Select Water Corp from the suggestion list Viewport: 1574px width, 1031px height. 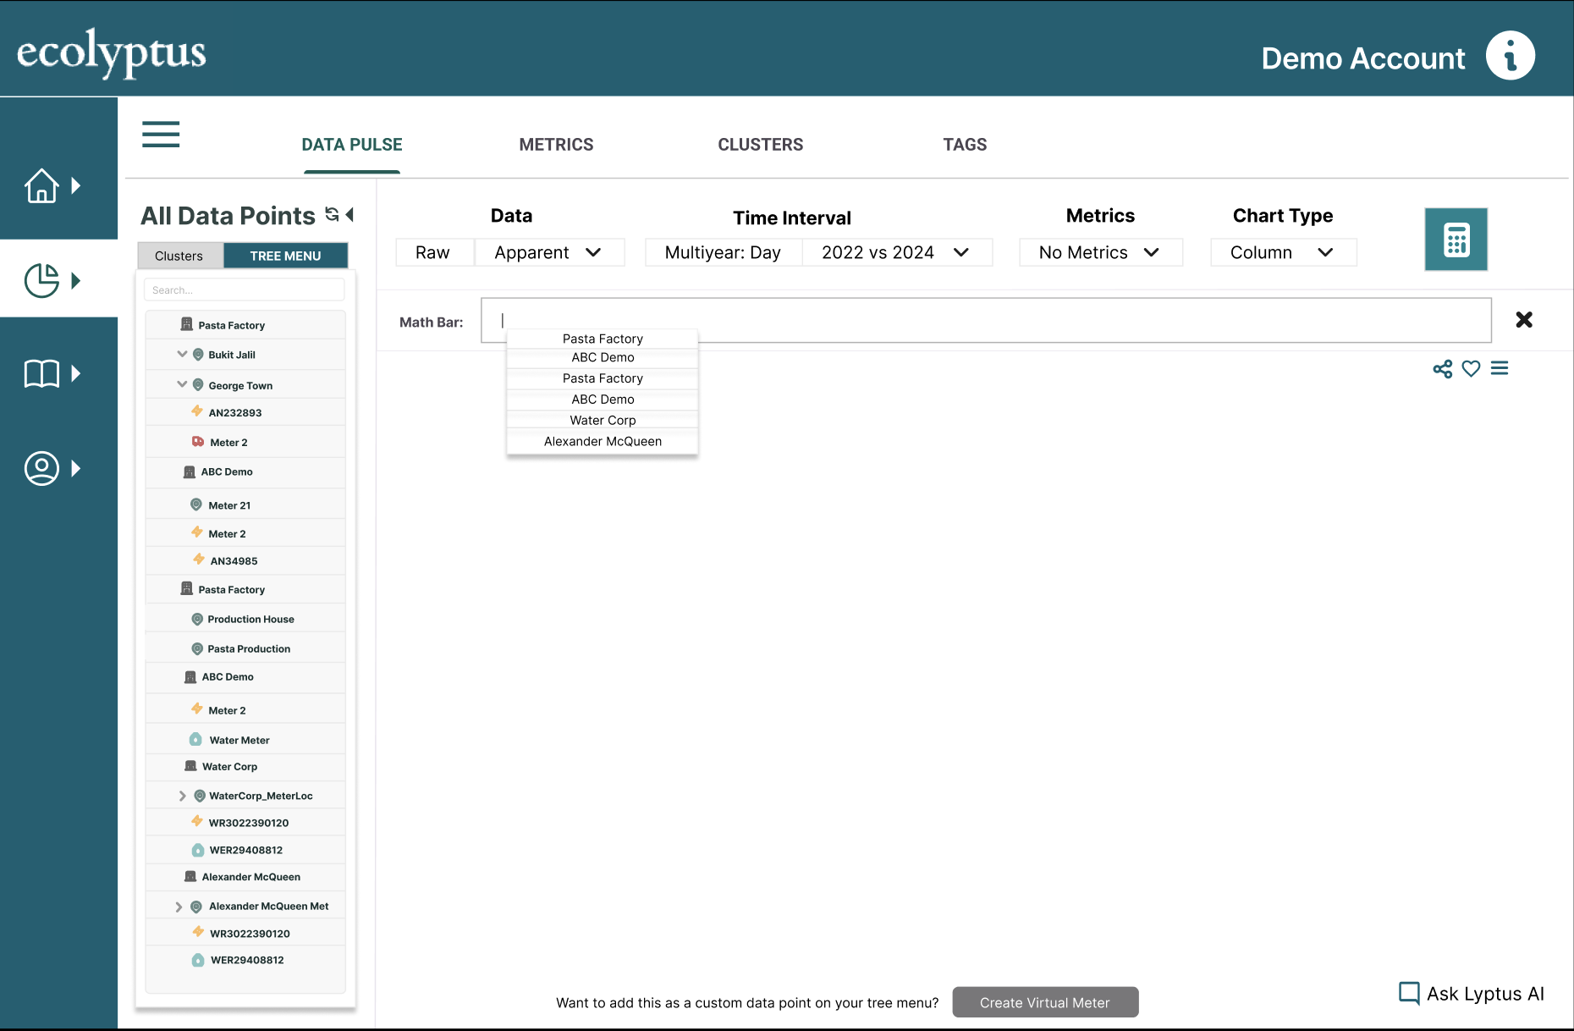pyautogui.click(x=603, y=420)
